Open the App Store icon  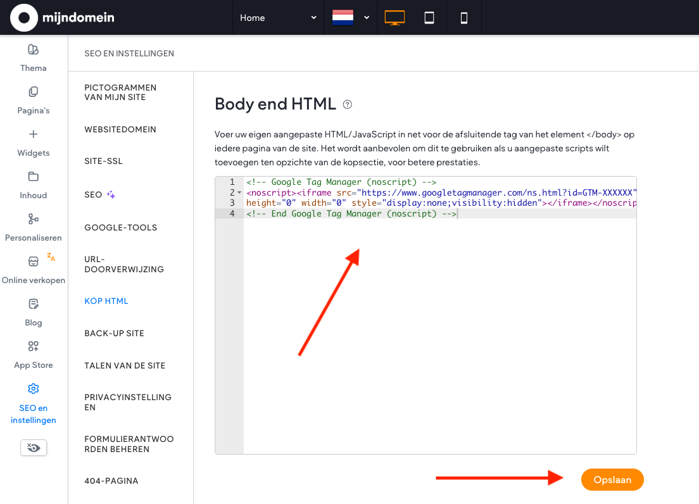pos(34,346)
